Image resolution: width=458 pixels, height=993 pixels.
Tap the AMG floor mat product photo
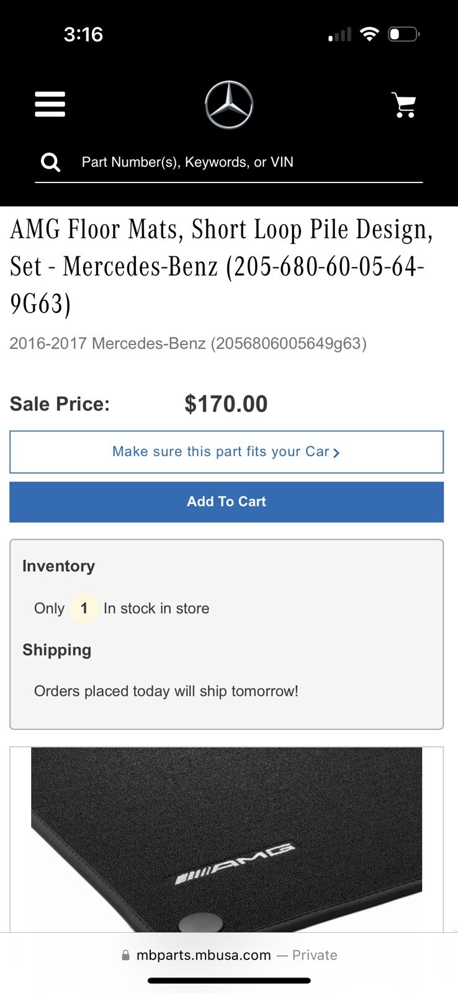229,844
